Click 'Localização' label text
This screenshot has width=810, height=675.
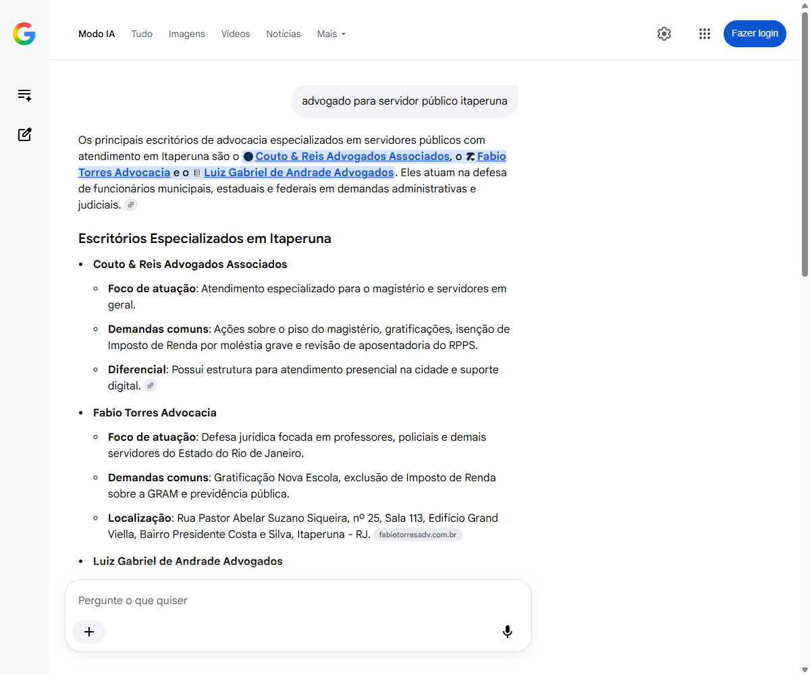(x=140, y=518)
